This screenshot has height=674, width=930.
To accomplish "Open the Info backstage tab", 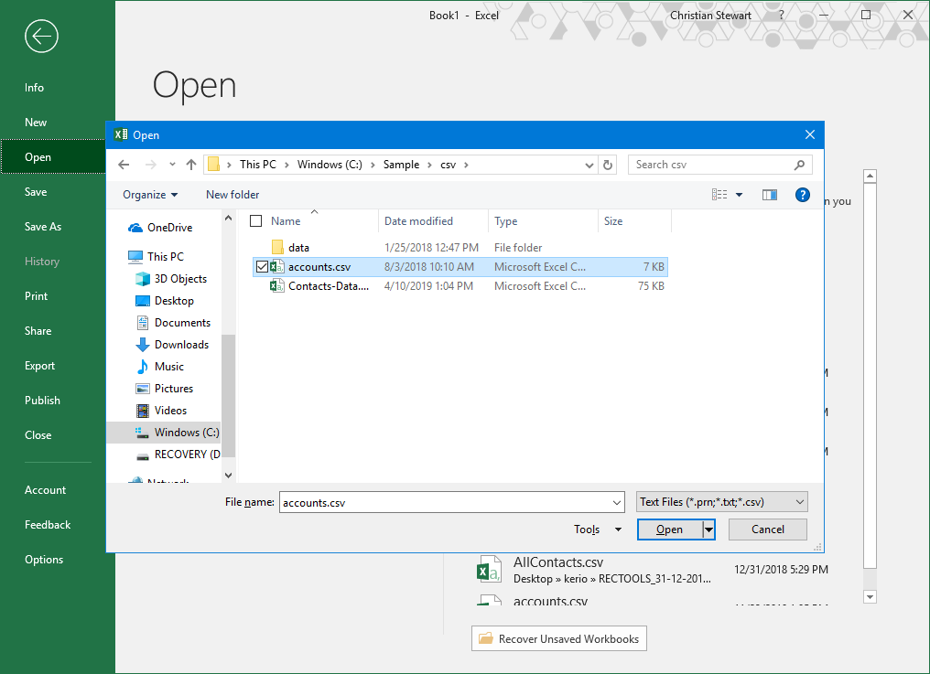I will pos(35,88).
